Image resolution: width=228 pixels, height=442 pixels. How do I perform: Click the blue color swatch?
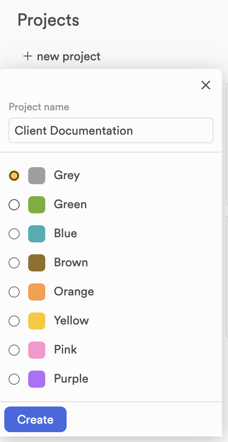click(37, 234)
